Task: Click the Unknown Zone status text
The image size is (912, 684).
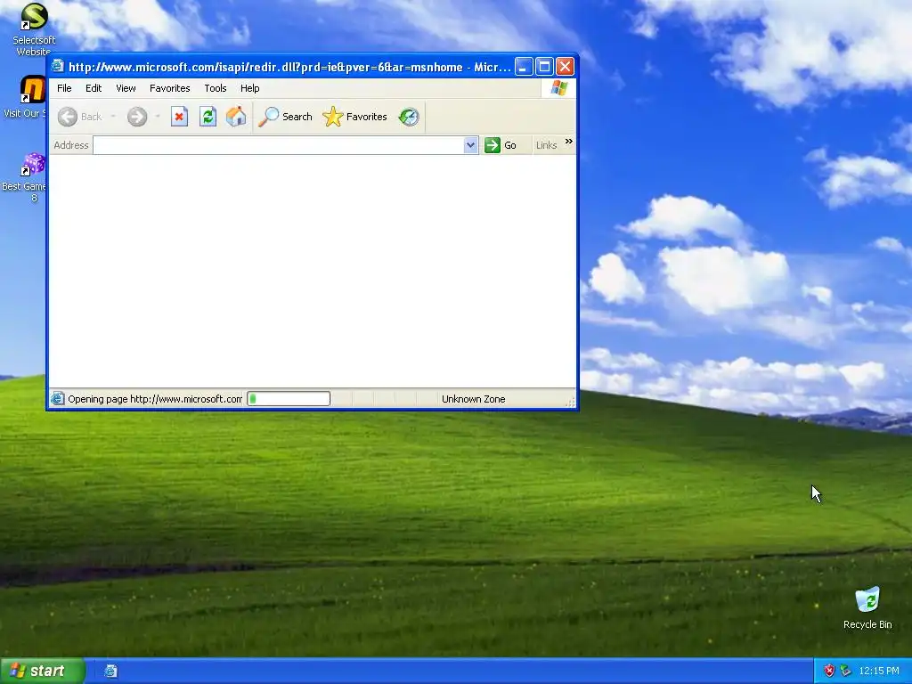Action: (x=474, y=399)
